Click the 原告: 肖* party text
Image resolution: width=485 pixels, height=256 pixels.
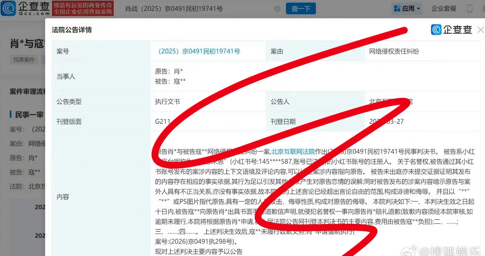click(169, 71)
